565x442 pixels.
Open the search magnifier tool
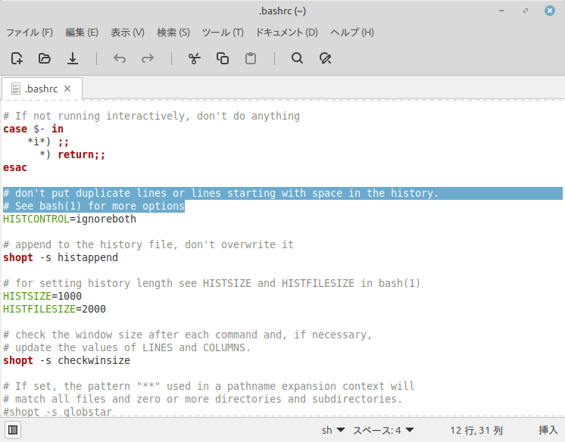297,58
